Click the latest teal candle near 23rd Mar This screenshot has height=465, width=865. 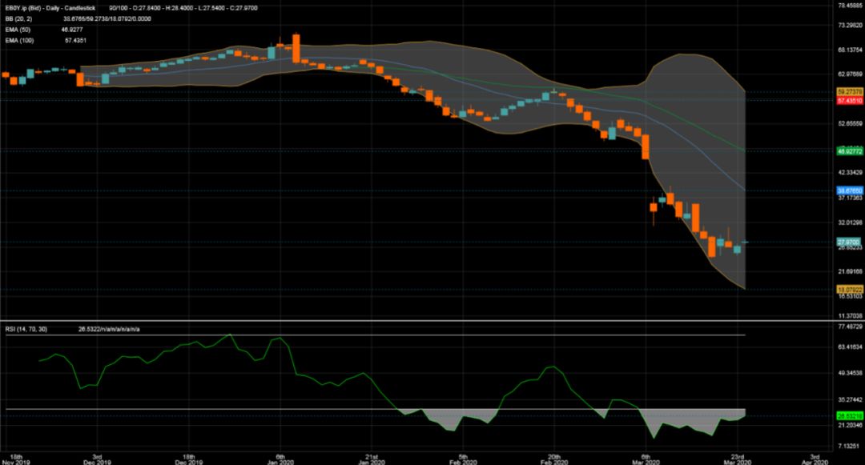738,249
